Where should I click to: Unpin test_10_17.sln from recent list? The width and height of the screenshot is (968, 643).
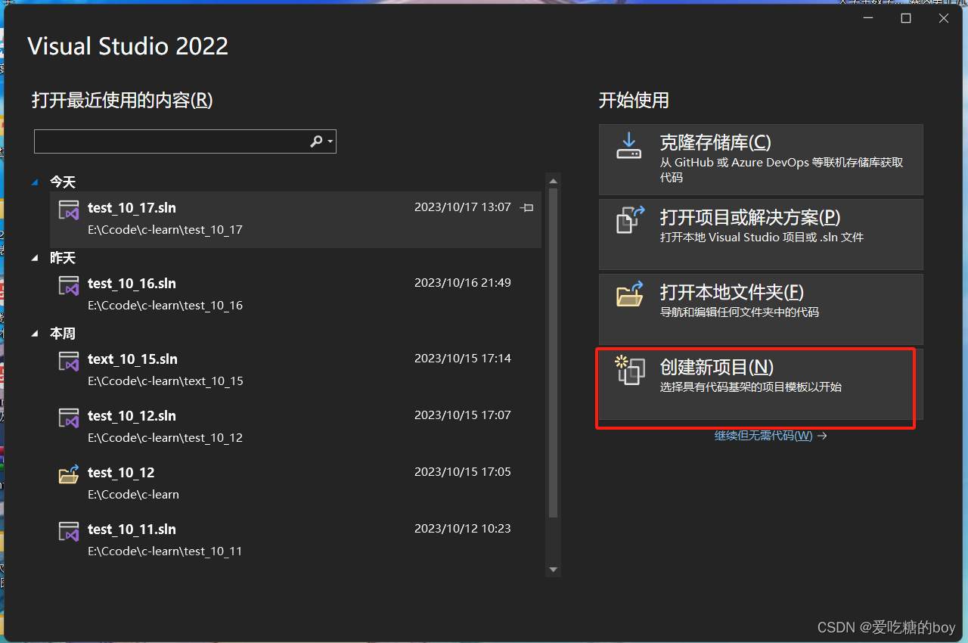click(526, 207)
